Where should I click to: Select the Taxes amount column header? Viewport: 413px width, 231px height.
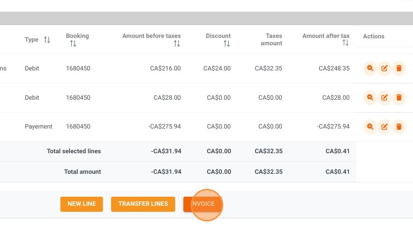pyautogui.click(x=271, y=39)
